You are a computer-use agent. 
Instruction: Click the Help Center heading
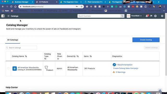12,87
